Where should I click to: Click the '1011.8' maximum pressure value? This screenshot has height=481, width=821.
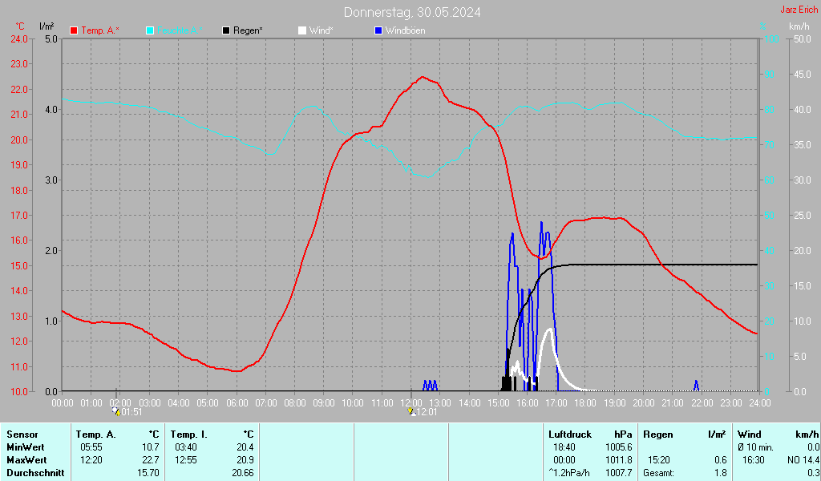[x=619, y=460]
